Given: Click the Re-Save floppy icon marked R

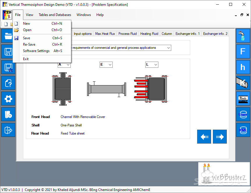Looking at the screenshot, I should tap(8, 67).
